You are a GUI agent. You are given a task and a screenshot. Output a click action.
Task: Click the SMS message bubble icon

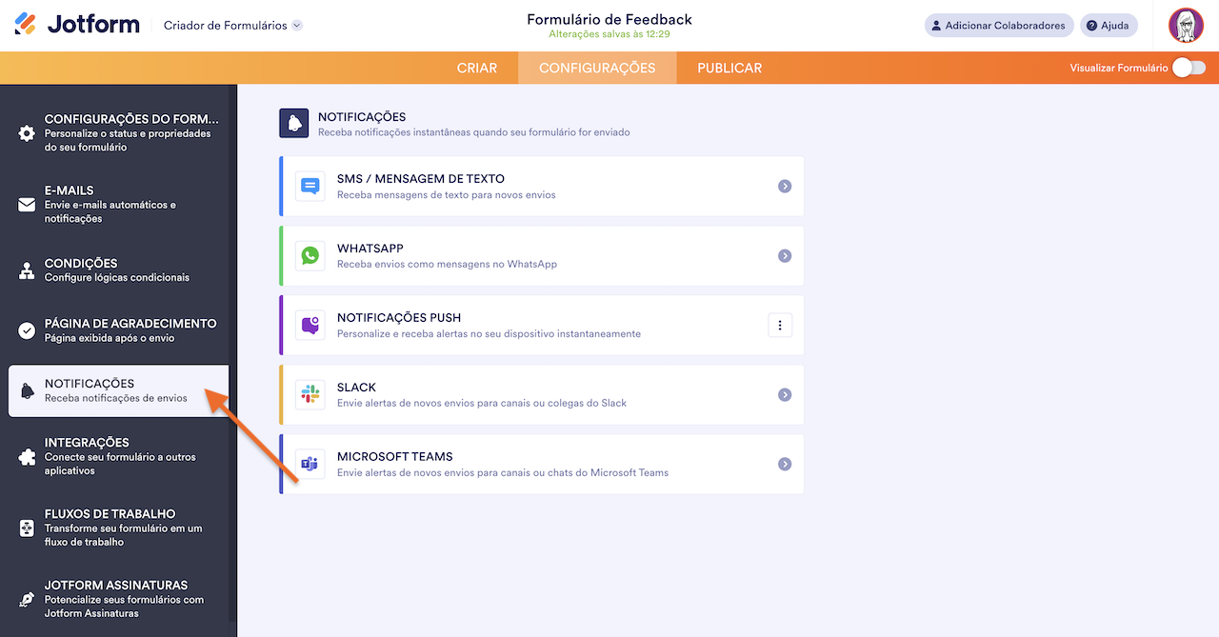click(310, 186)
